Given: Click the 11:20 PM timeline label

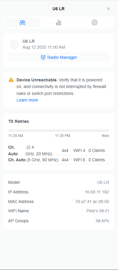Looking at the screenshot, I should [x=62, y=136].
